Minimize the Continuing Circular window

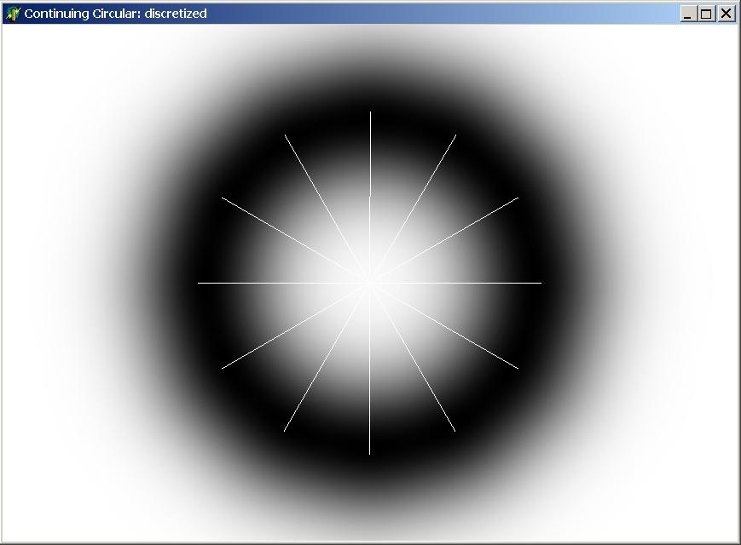click(688, 14)
